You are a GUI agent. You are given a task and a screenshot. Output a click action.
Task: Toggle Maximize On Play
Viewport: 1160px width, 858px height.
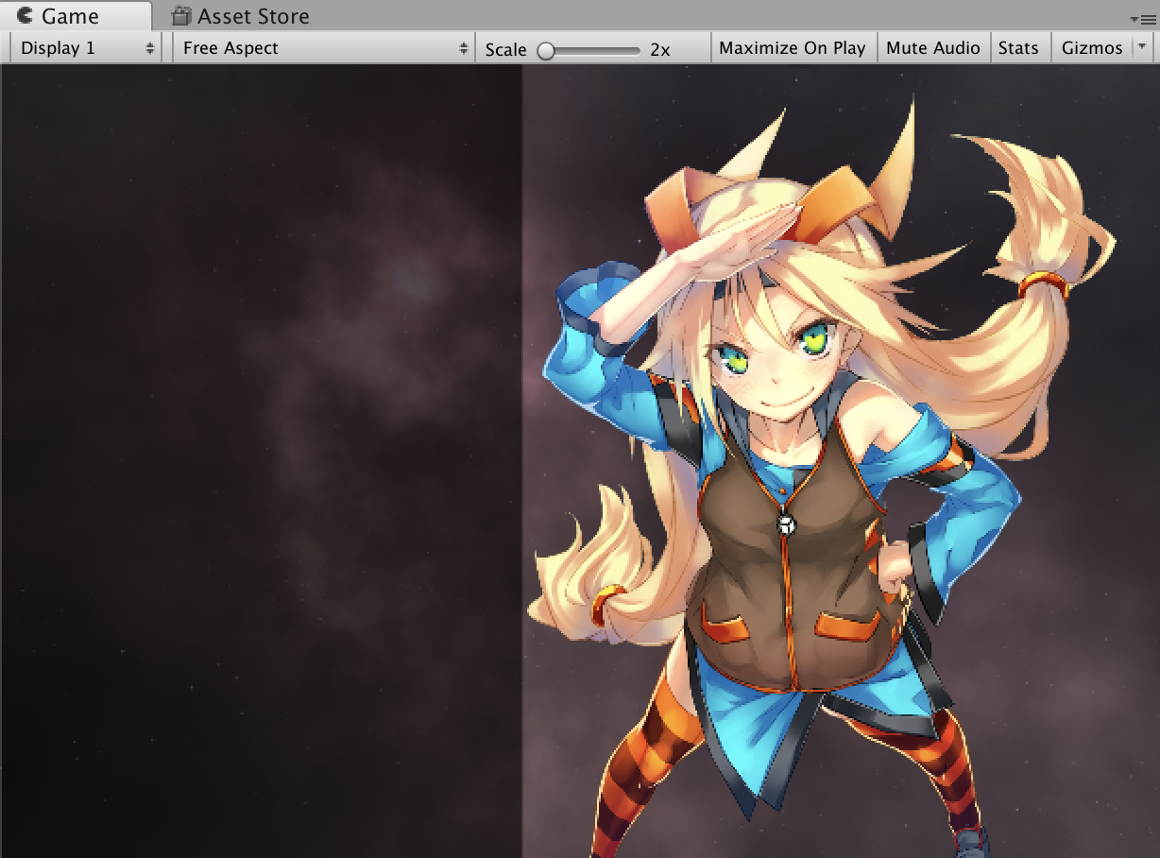pos(793,48)
